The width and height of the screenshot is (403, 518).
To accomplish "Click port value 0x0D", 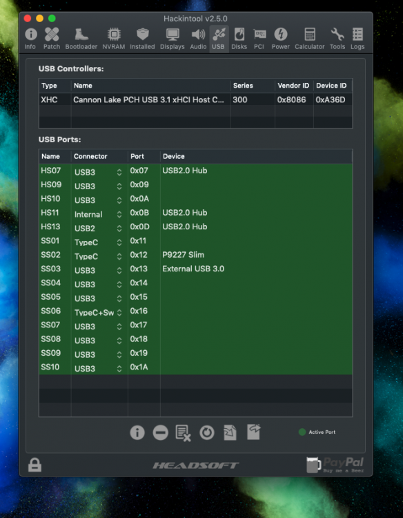I will point(139,227).
